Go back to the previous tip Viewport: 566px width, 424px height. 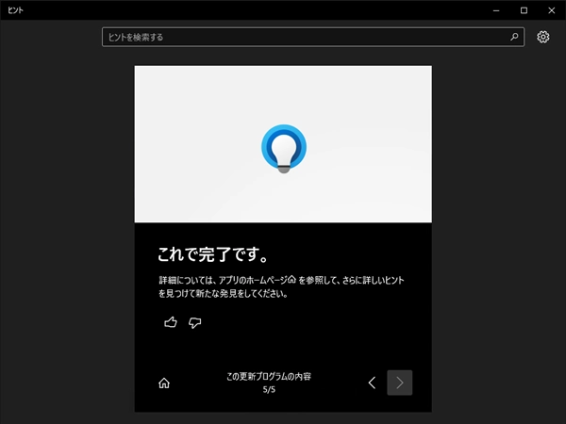[373, 383]
